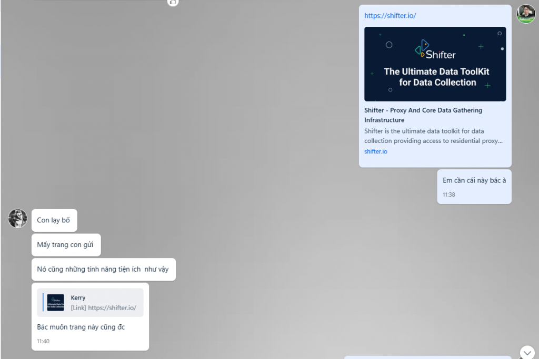The width and height of the screenshot is (539, 359).
Task: Click the Shifter logo in the preview banner
Action: (x=435, y=50)
